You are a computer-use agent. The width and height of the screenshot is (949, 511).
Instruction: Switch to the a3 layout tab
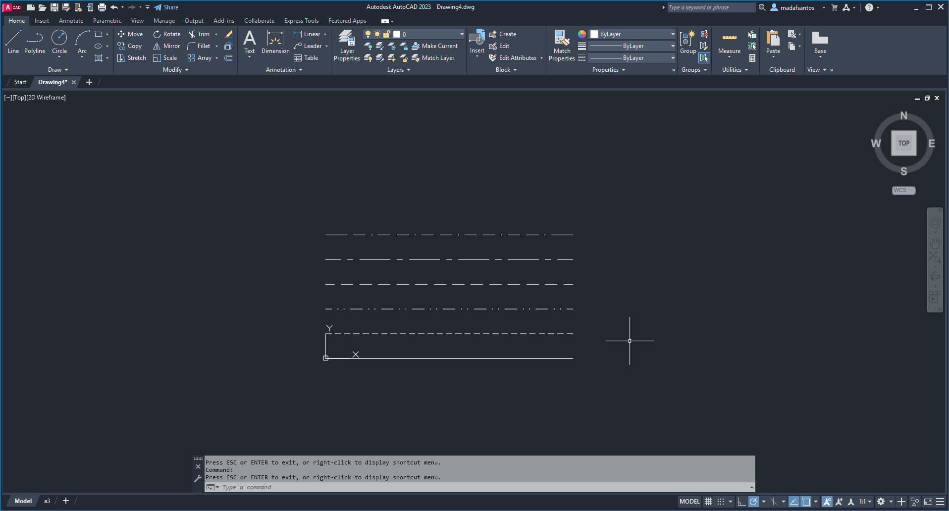tap(47, 501)
